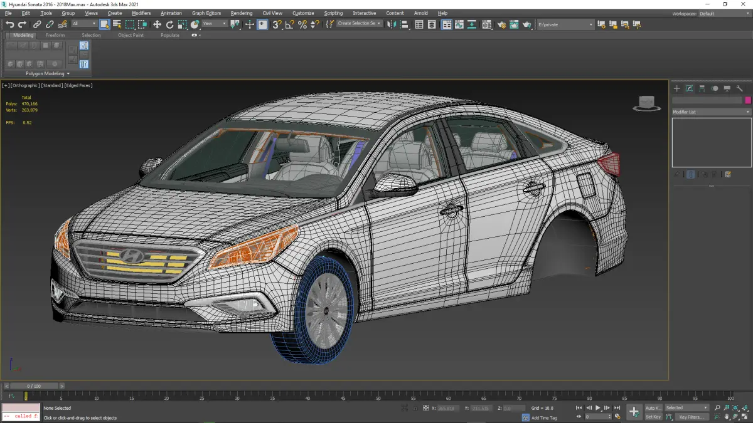The width and height of the screenshot is (753, 423).
Task: Open the Hierarchy command panel tab
Action: [x=702, y=88]
